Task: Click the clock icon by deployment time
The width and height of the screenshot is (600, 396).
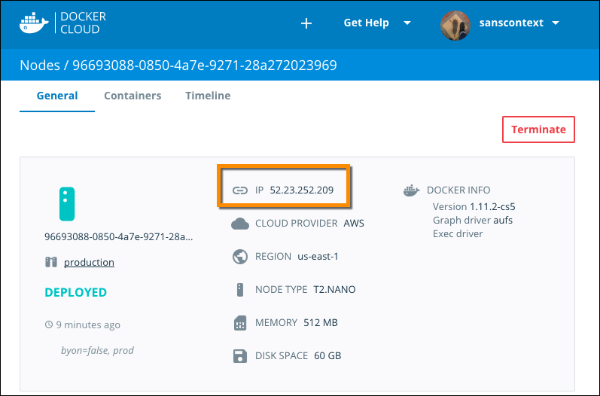Action: pyautogui.click(x=49, y=325)
